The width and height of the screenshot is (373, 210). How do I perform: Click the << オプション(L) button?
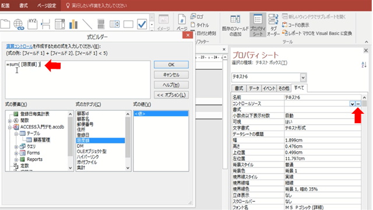(171, 94)
